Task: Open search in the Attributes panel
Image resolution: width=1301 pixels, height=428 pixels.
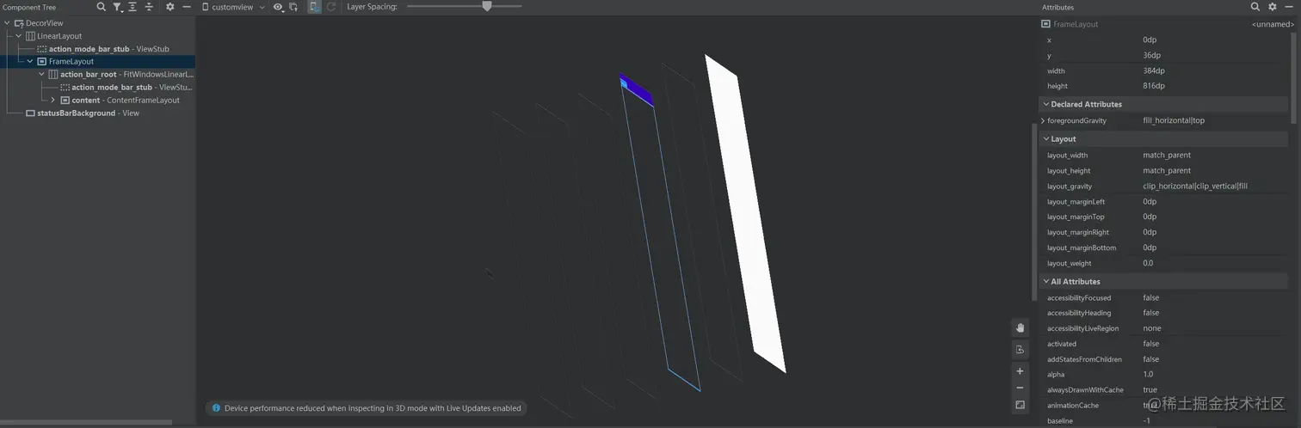Action: point(1255,7)
